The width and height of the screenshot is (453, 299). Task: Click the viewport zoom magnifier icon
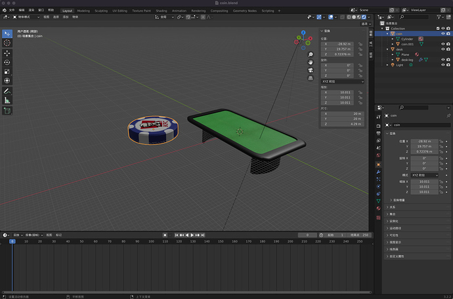[311, 54]
